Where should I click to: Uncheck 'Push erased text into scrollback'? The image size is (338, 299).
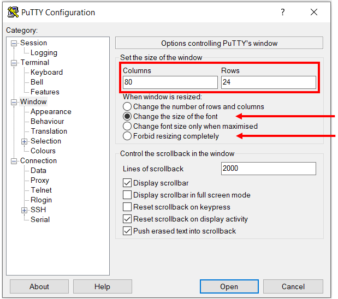pyautogui.click(x=127, y=231)
